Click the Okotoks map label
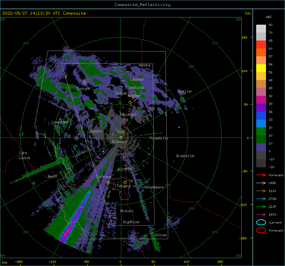Viewport: 285px width, 266px height. point(127,211)
